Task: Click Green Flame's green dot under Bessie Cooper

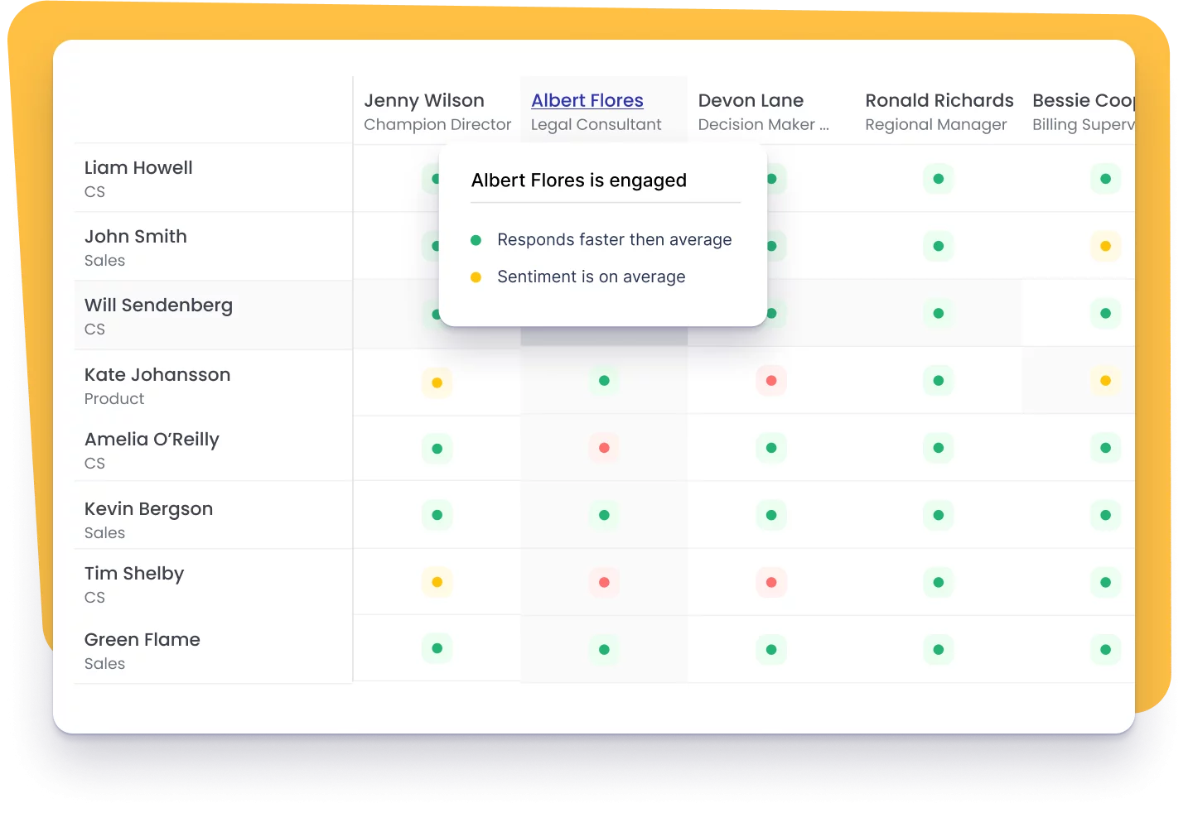Action: pos(1106,650)
